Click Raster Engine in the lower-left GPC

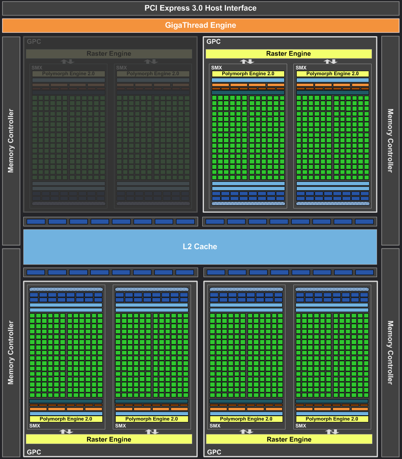pyautogui.click(x=109, y=439)
